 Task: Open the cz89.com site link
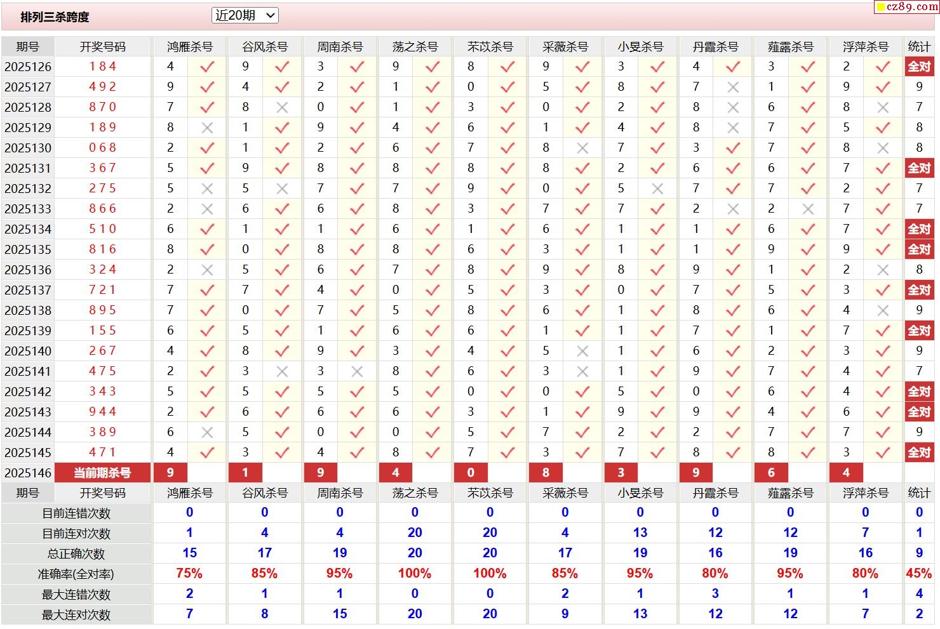906,6
